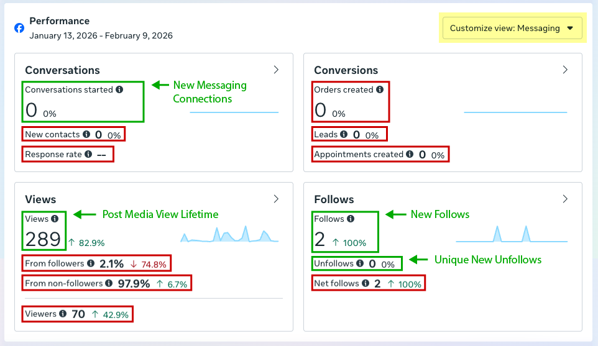
Task: Click the Facebook logo icon
Action: pyautogui.click(x=19, y=28)
